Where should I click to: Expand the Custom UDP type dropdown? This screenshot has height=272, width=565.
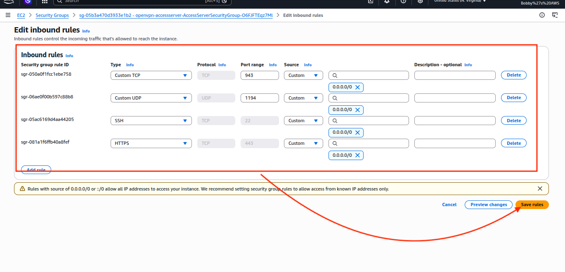[151, 98]
